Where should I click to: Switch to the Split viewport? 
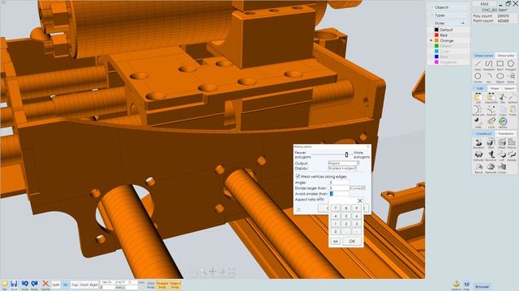click(56, 285)
